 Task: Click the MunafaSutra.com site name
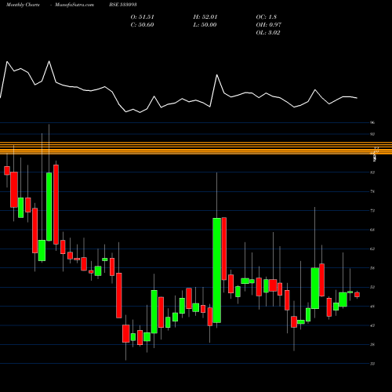74,5
